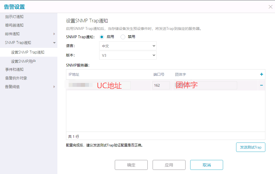Screen dimensions: 275x174
Task: Open 指示灯通知 in the sidebar
Action: click(14, 17)
